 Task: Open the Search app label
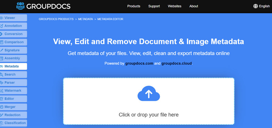coord(10,74)
